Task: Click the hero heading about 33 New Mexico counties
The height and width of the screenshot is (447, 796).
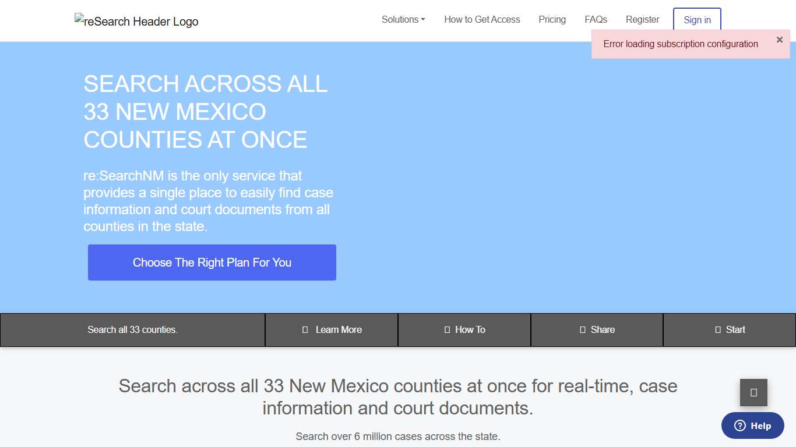Action: tap(205, 112)
